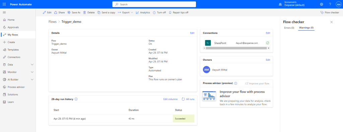Open the help question mark icon
This screenshot has height=132, width=343.
tap(330, 4)
